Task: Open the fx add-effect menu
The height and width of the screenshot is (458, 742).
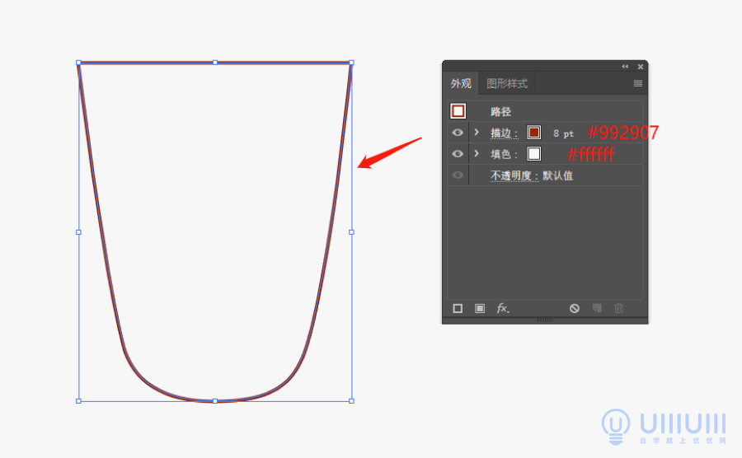Action: pyautogui.click(x=503, y=309)
